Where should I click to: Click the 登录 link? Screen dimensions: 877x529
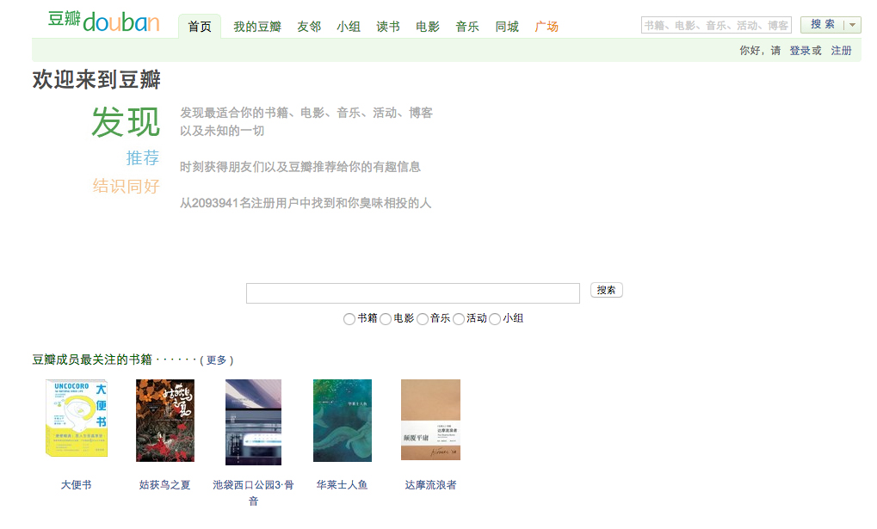pos(800,51)
